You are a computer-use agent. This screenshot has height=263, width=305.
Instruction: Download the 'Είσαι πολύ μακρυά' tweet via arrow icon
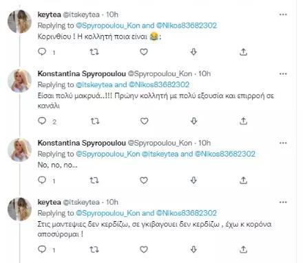point(194,121)
